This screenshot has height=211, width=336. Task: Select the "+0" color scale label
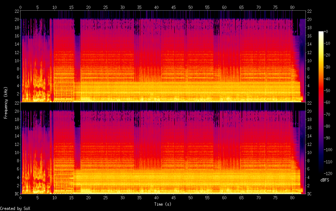(x=326, y=31)
